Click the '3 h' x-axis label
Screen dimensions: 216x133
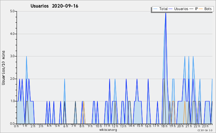(41, 126)
